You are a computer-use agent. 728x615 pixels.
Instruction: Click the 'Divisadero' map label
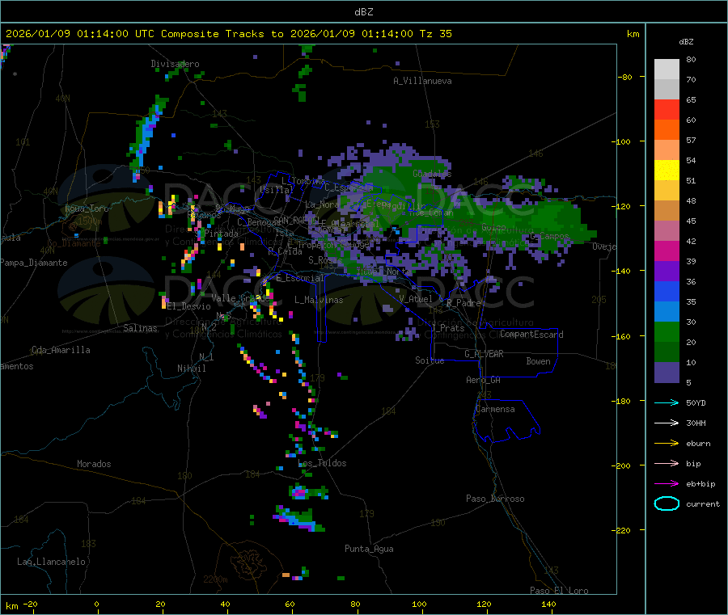pos(175,64)
